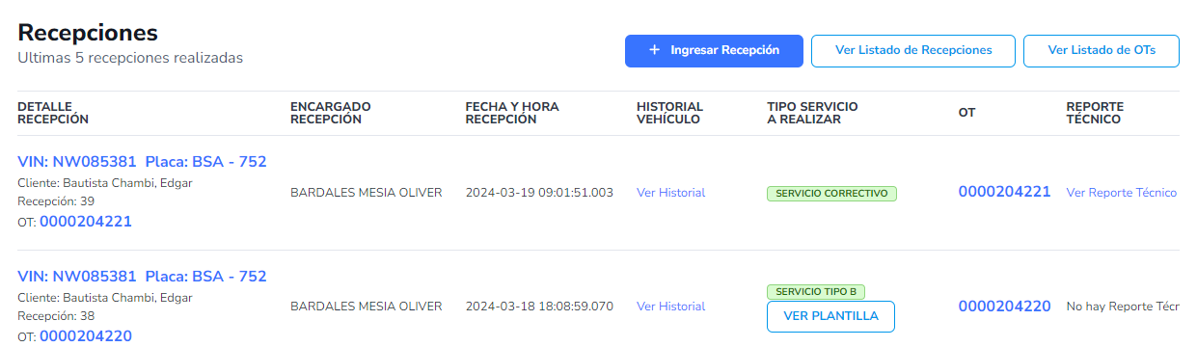Click the ENCARGADO RECEPCIÓN column header

[331, 113]
